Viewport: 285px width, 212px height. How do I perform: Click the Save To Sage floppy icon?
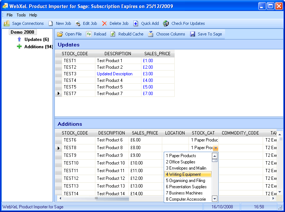point(193,34)
